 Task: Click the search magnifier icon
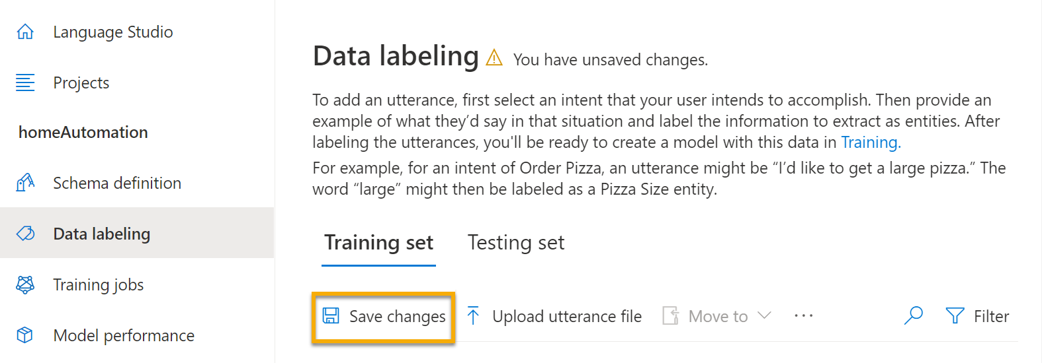pyautogui.click(x=914, y=315)
